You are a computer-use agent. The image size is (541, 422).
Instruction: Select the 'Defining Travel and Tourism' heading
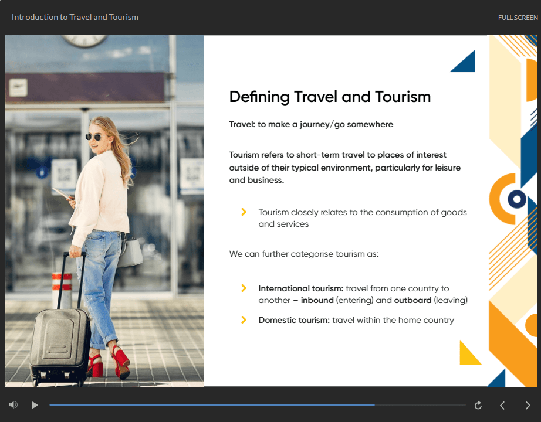[330, 97]
